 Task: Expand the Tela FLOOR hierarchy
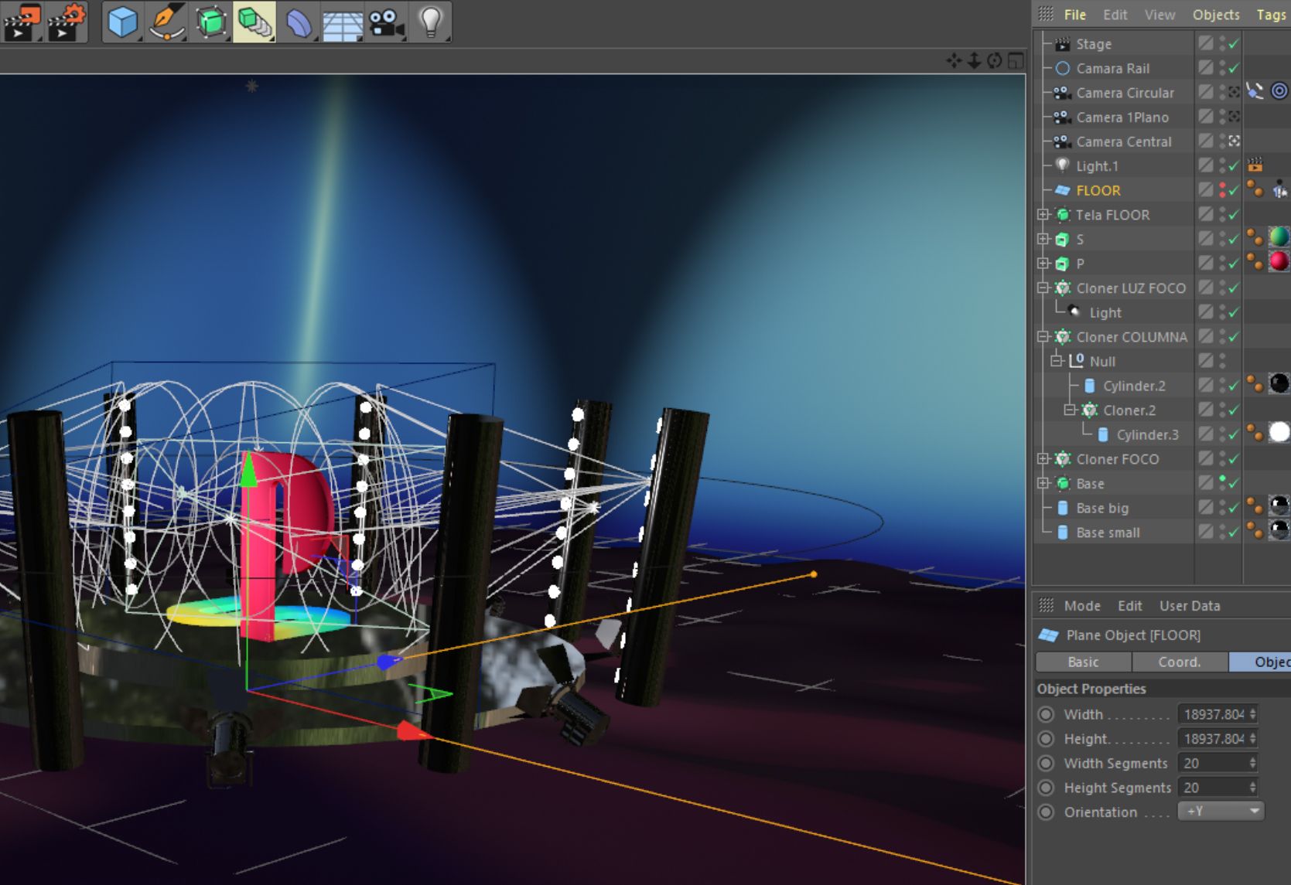pyautogui.click(x=1043, y=215)
